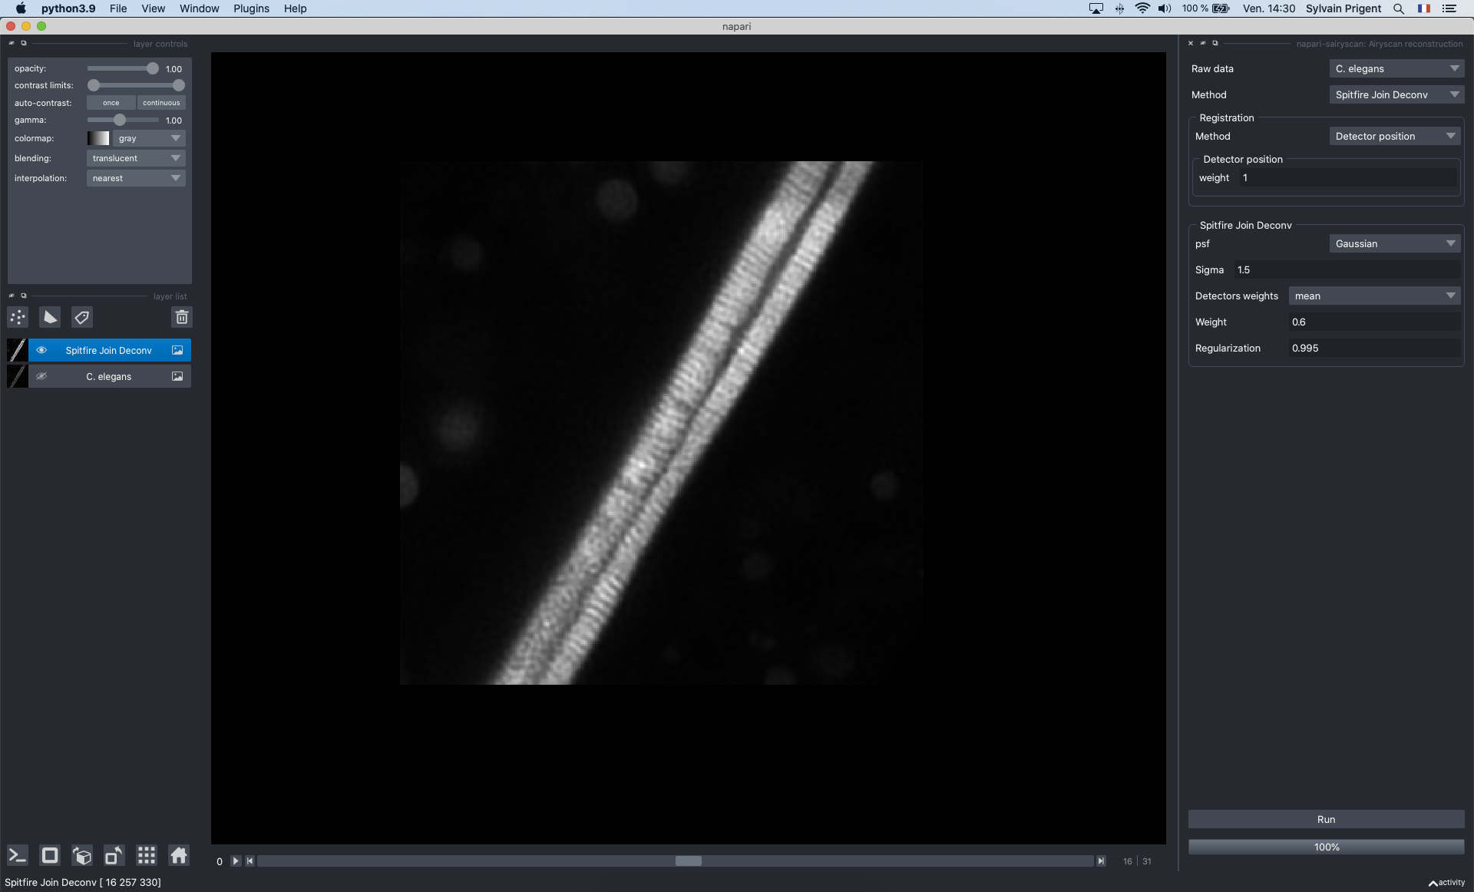Hide the Spitfire Join Deconv layer
This screenshot has width=1474, height=892.
[x=41, y=350]
